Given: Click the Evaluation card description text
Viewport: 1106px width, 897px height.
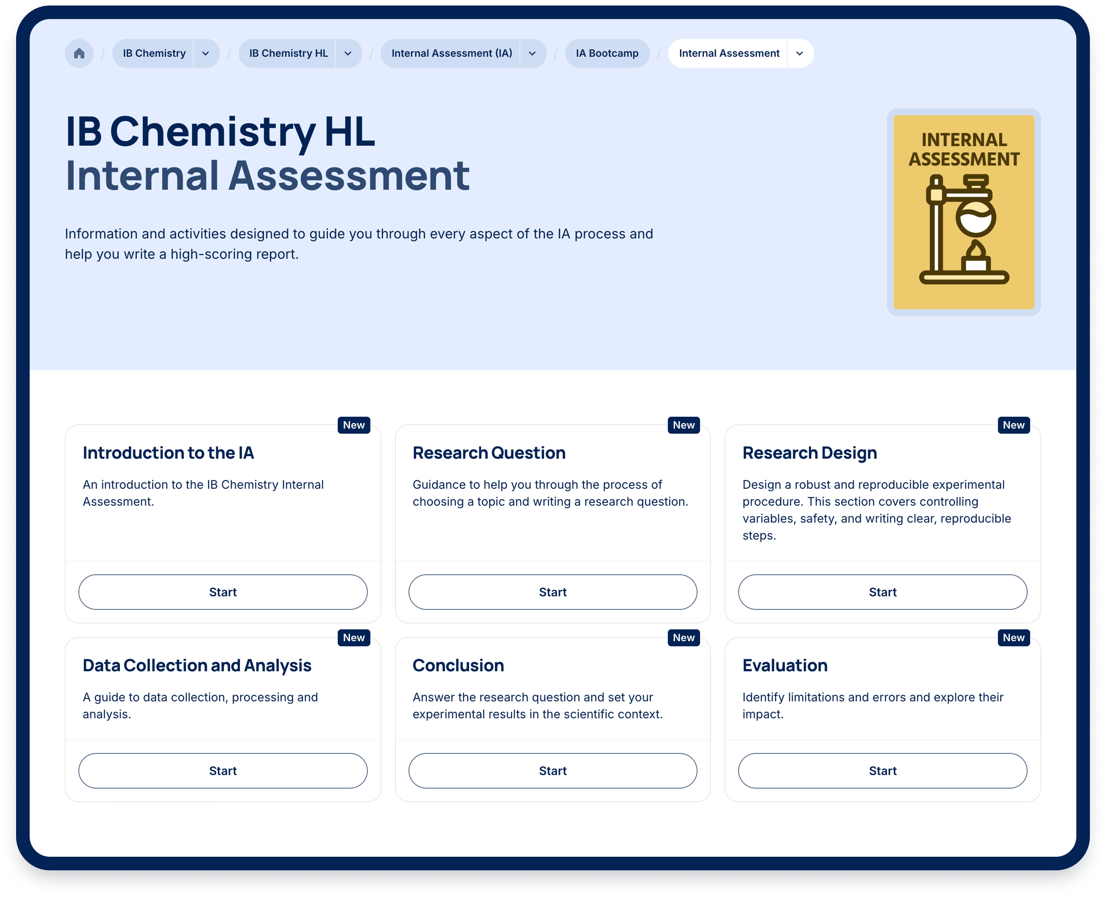Looking at the screenshot, I should click(x=873, y=706).
